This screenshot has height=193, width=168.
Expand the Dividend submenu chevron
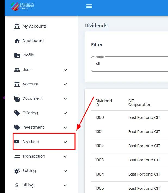65,142
